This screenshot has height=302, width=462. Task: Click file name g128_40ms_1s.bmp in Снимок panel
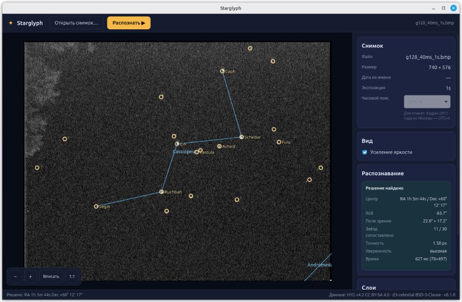428,57
